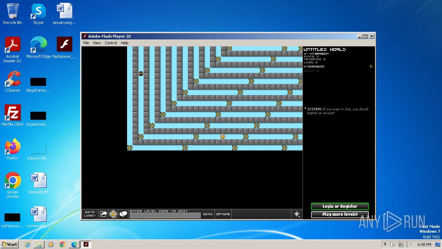This screenshot has height=249, width=442.
Task: Open the Options button
Action: point(223,214)
